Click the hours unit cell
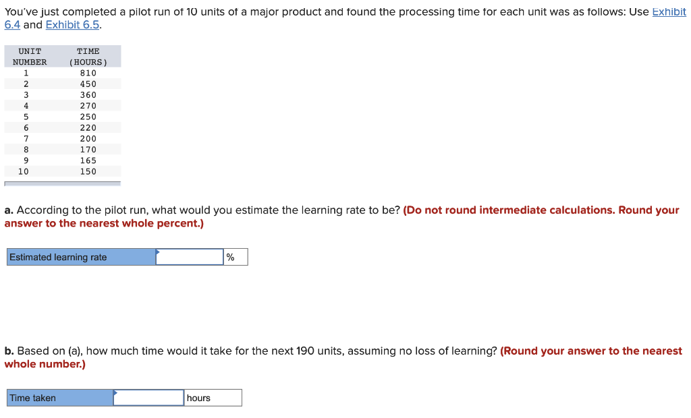The width and height of the screenshot is (691, 418). coord(213,398)
